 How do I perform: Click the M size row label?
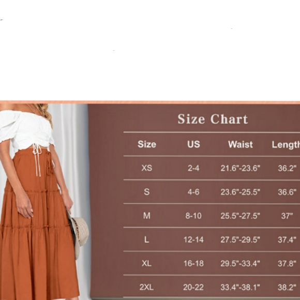tap(147, 216)
